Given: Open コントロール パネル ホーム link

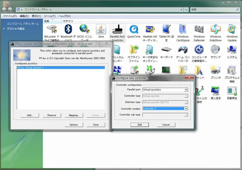Looking at the screenshot, I should [23, 24].
